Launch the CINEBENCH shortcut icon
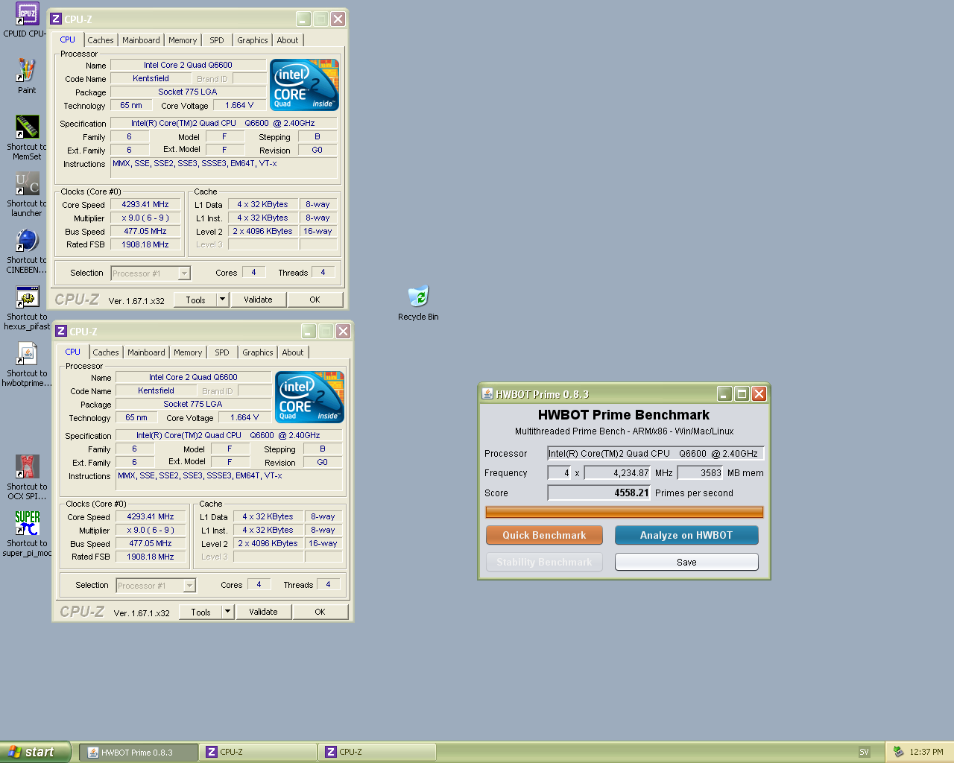954x763 pixels. tap(27, 240)
